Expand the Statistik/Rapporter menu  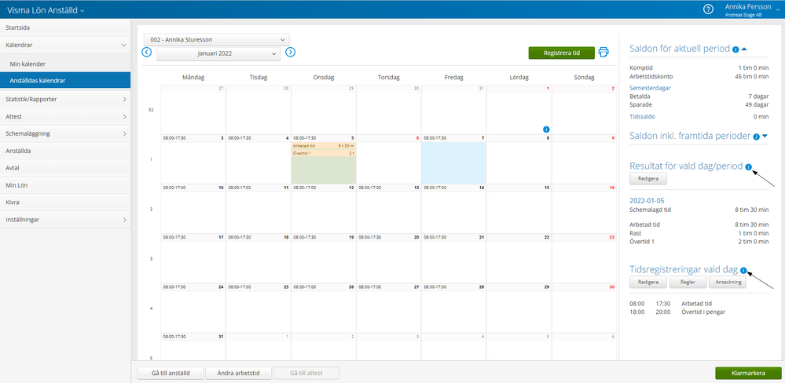click(65, 99)
